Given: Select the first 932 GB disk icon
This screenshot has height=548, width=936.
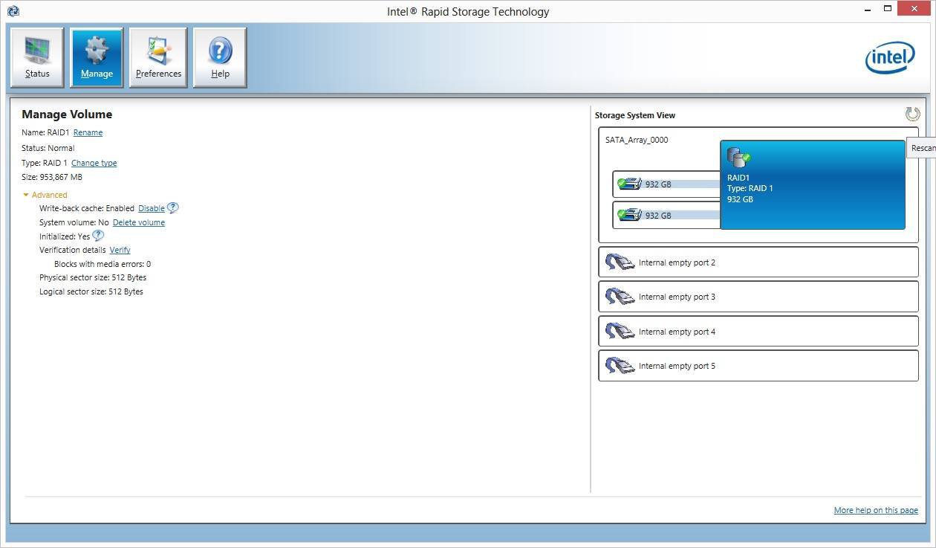Looking at the screenshot, I should 629,184.
